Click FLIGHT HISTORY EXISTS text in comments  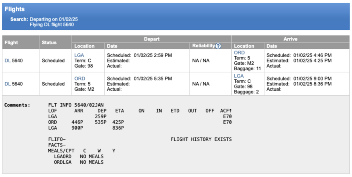201,139
